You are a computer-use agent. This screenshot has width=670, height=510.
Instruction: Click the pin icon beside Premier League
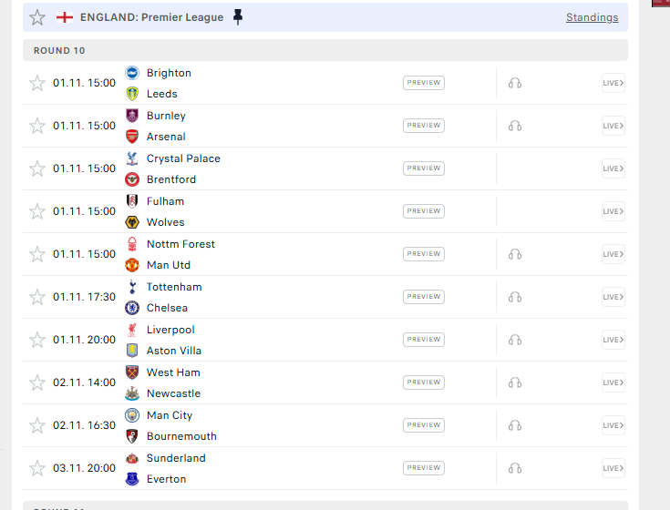click(x=238, y=17)
